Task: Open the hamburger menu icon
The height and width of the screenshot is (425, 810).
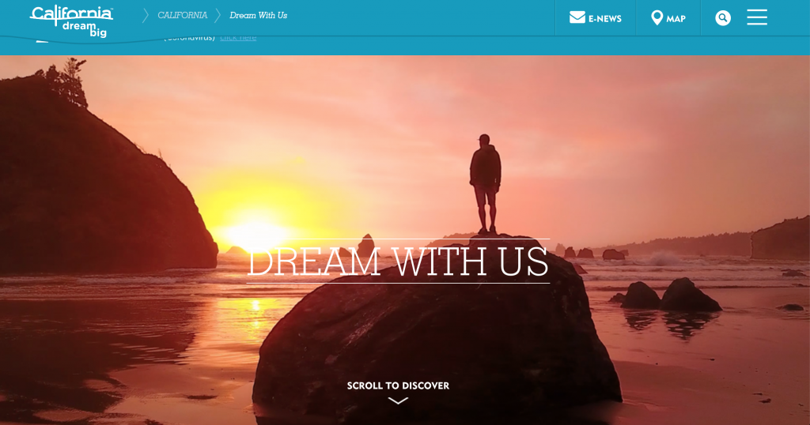Action: 757,17
